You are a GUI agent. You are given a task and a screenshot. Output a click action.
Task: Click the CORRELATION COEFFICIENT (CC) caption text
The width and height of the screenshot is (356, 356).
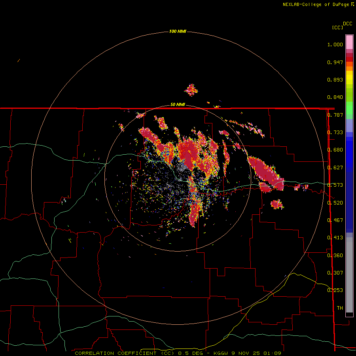[x=125, y=353]
